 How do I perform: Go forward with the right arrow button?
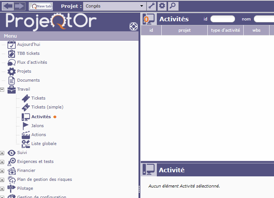(x=19, y=6)
